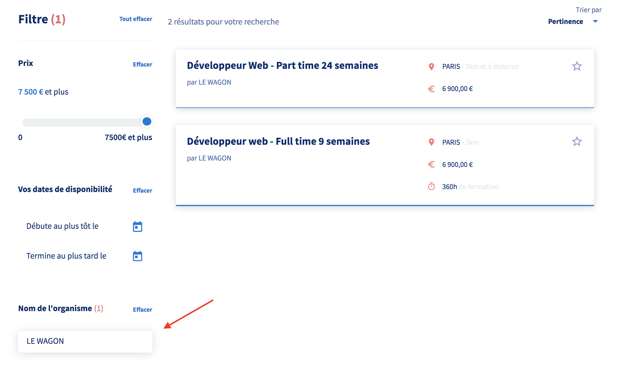This screenshot has height=366, width=642.
Task: Click the Prix section heading
Action: [26, 63]
